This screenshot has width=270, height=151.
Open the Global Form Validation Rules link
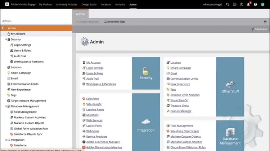pyautogui.click(x=188, y=147)
